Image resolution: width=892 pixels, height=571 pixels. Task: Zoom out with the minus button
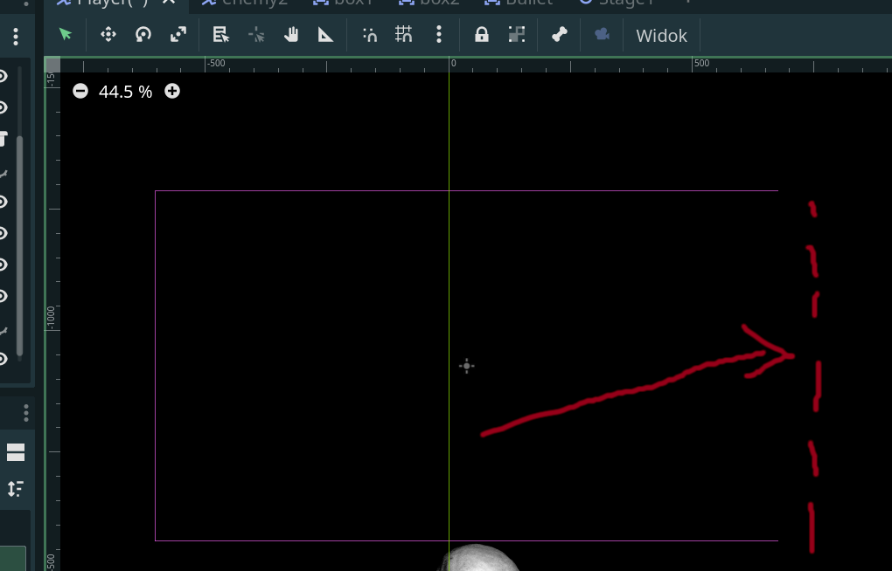click(80, 91)
